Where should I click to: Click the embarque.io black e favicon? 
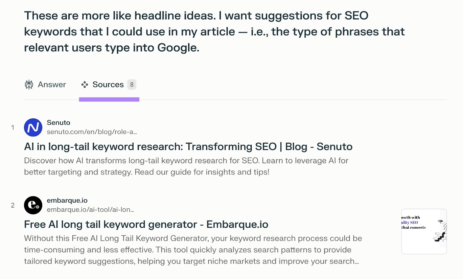click(x=33, y=205)
